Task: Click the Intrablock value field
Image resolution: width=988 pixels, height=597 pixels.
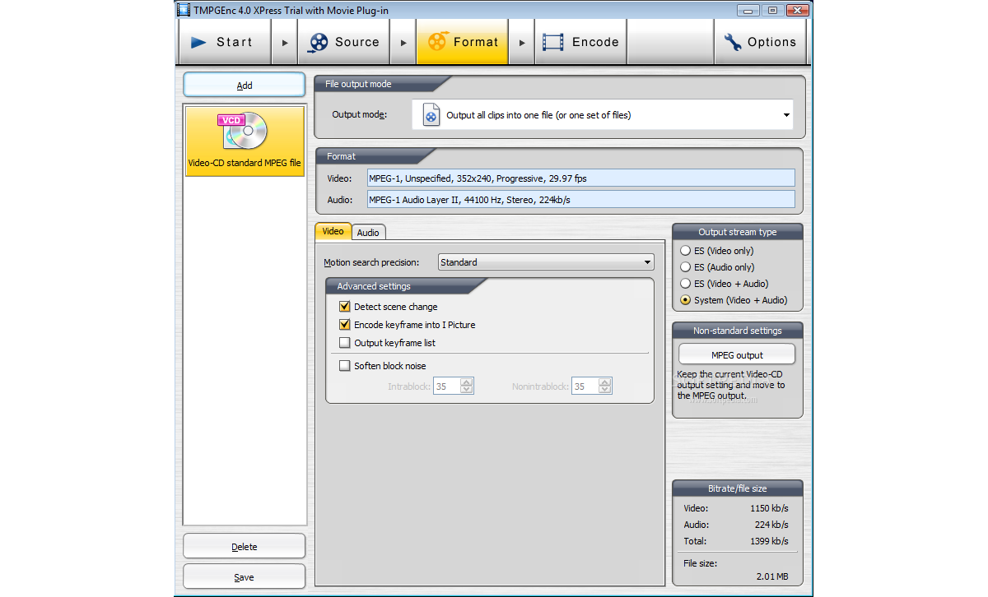Action: pyautogui.click(x=446, y=386)
